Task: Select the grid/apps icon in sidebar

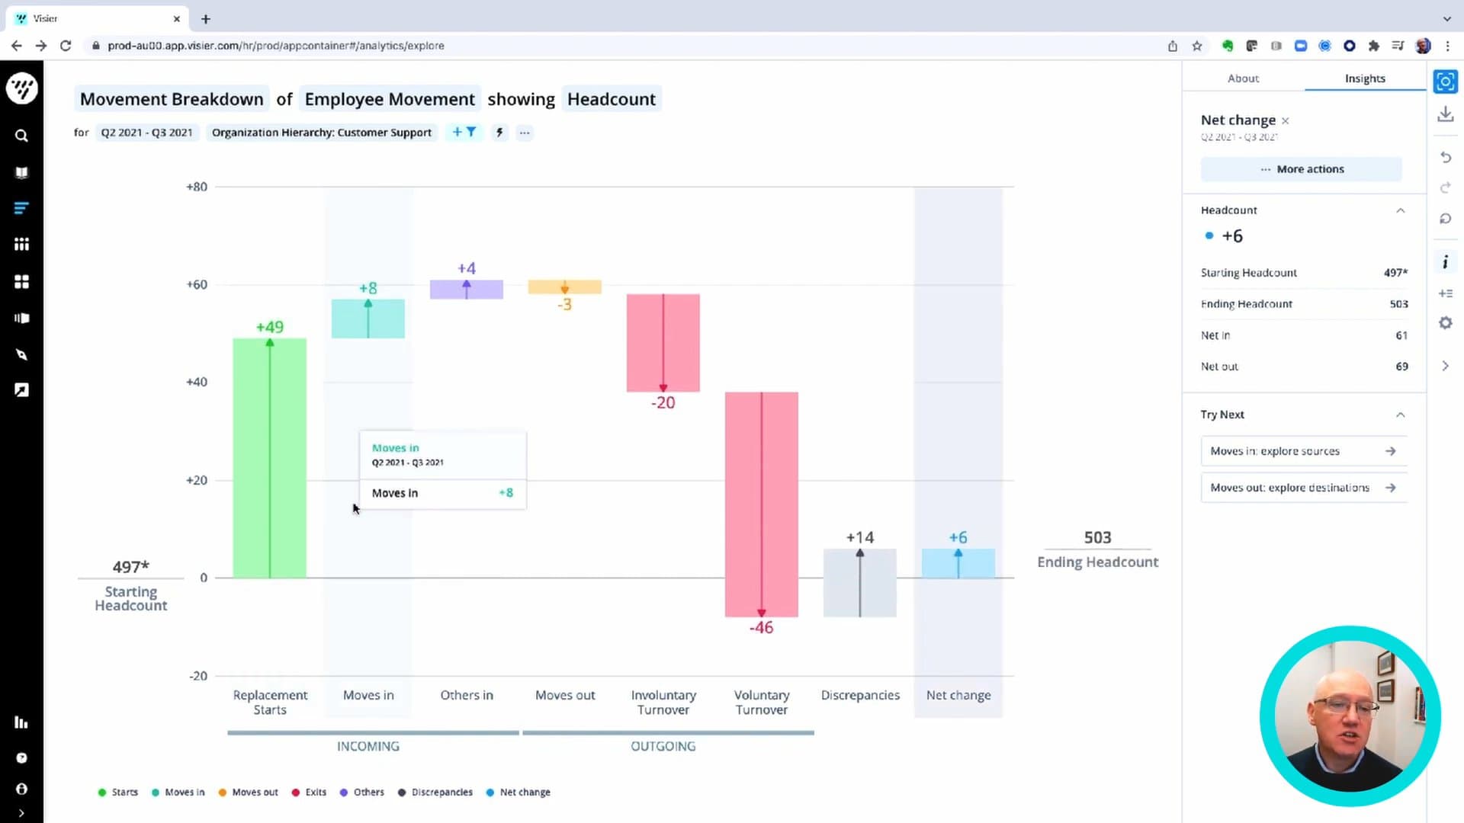Action: point(22,281)
